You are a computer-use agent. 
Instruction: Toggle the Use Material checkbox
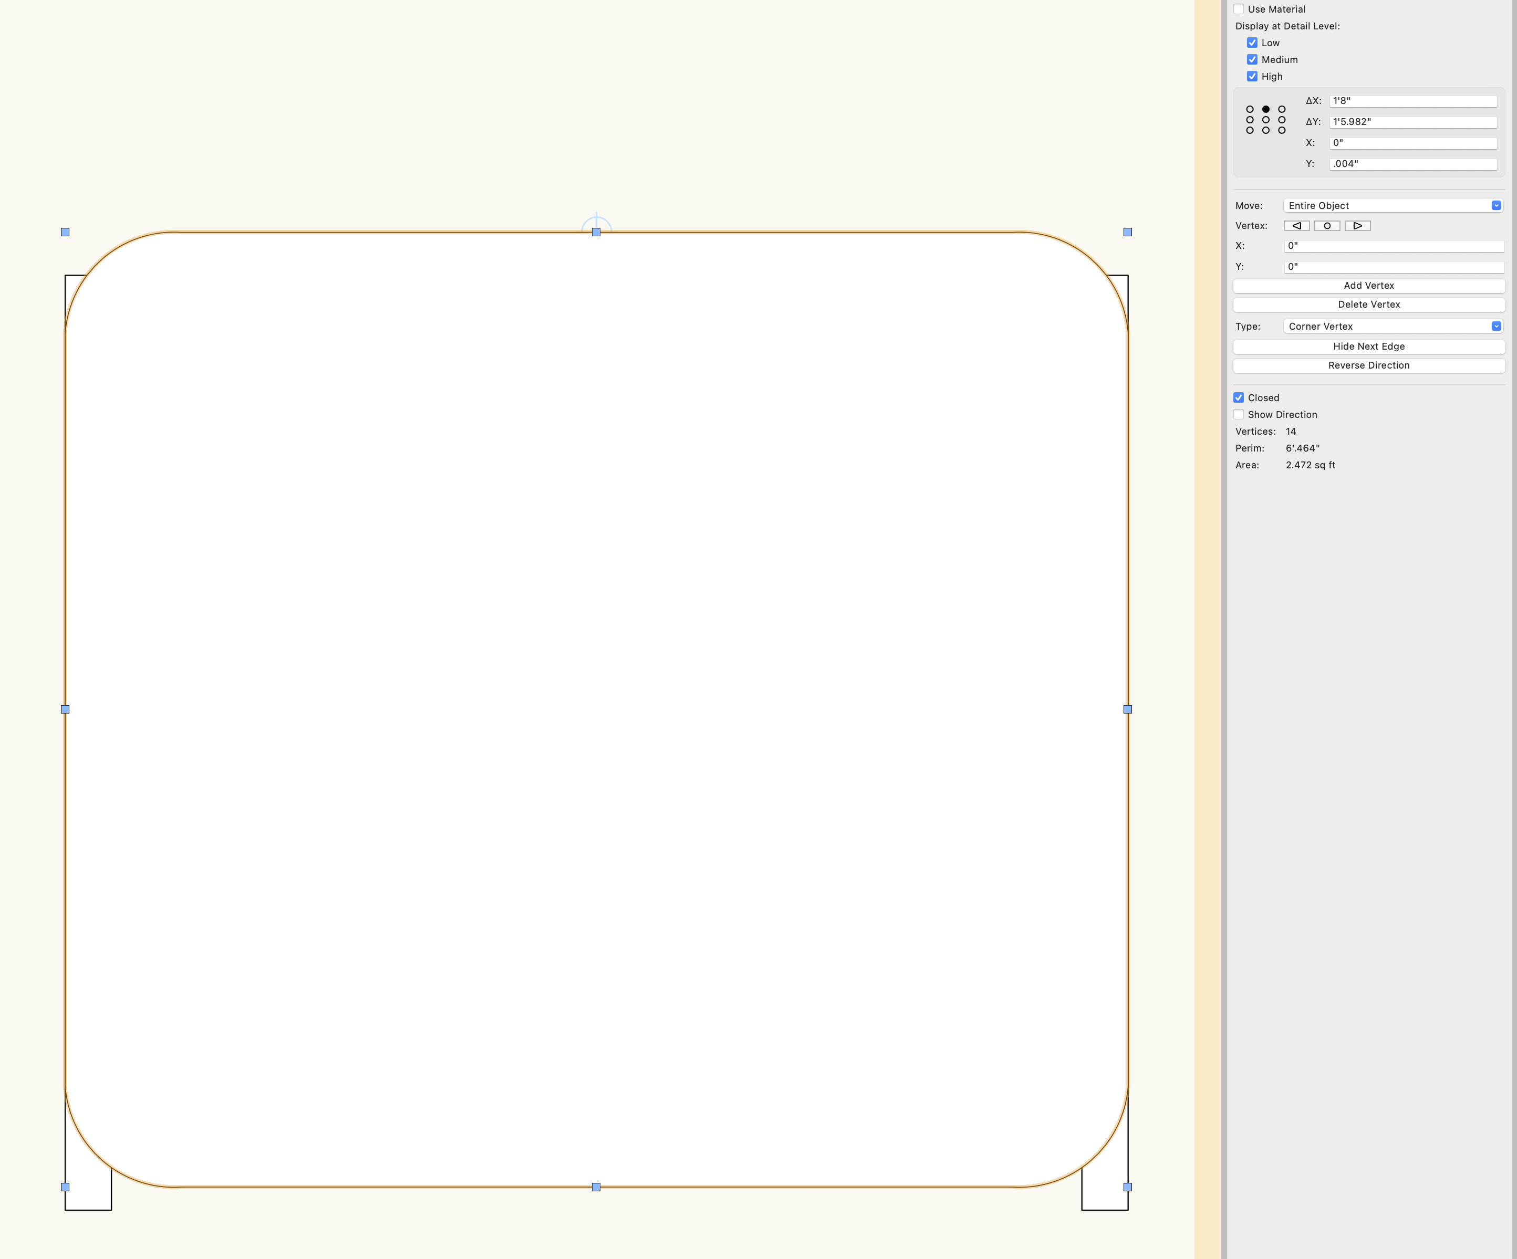(1239, 9)
